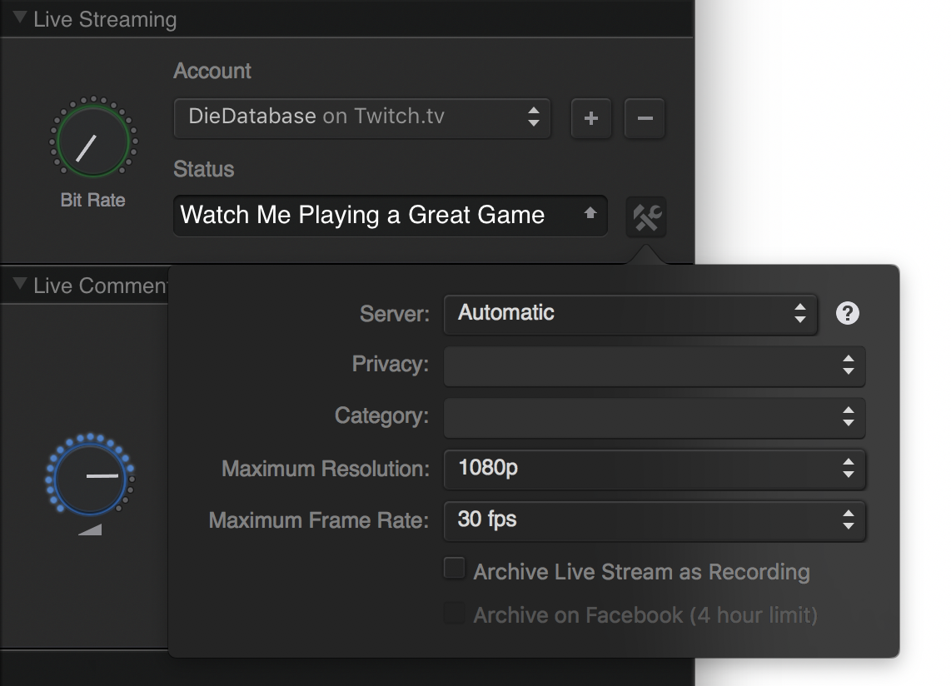Click the small volume ramp icon
The width and height of the screenshot is (951, 686).
click(x=90, y=529)
